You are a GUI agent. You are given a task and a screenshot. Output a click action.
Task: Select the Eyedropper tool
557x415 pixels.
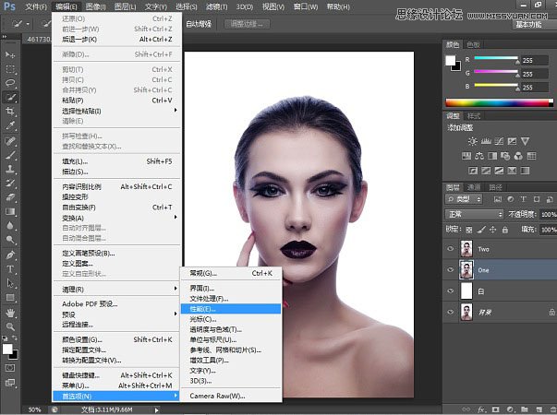point(10,125)
